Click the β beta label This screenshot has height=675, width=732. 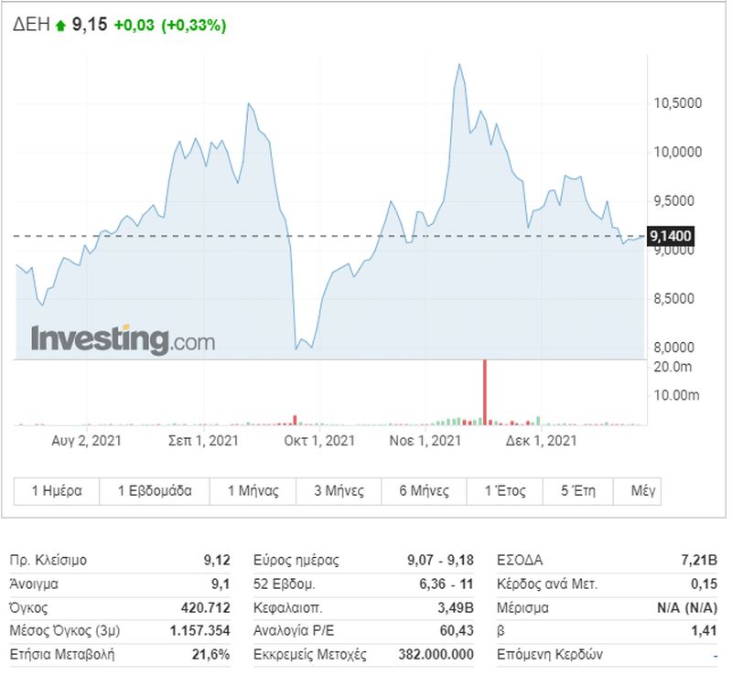pos(501,631)
